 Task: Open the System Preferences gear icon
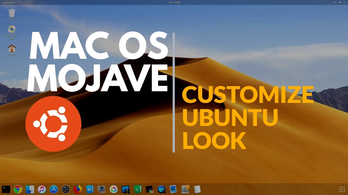tap(66, 189)
